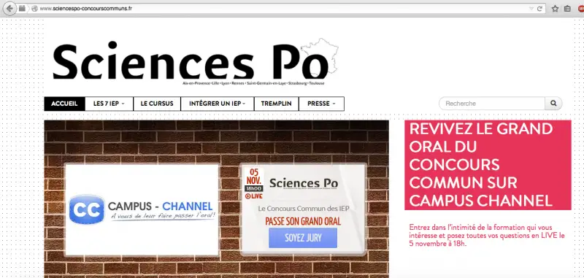Click the browser back arrow button
584x278 pixels.
(x=9, y=9)
